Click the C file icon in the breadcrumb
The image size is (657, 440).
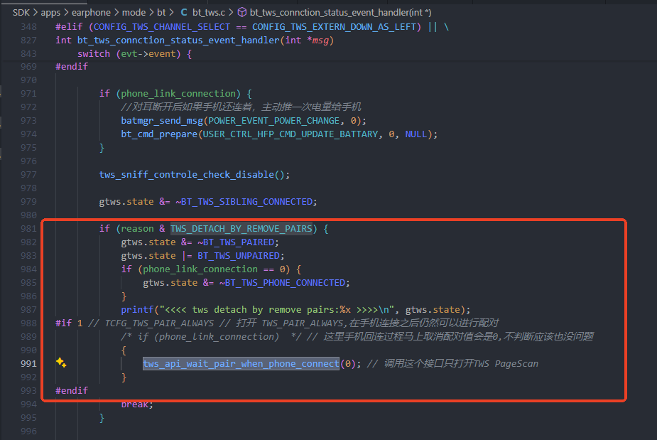point(184,13)
